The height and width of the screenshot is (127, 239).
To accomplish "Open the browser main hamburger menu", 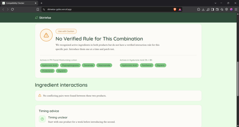I will pyautogui.click(x=236, y=9).
